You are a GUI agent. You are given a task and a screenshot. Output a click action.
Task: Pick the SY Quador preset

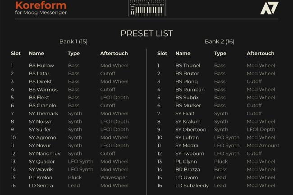(41, 162)
